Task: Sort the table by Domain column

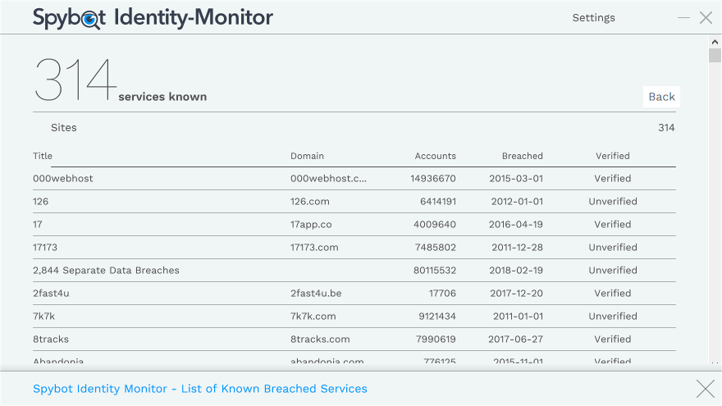Action: tap(307, 156)
